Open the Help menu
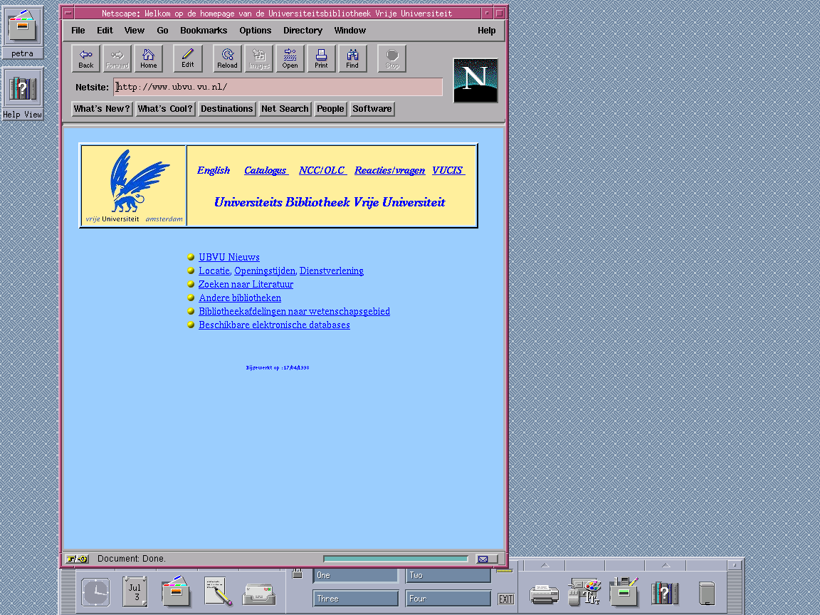820x615 pixels. point(486,31)
